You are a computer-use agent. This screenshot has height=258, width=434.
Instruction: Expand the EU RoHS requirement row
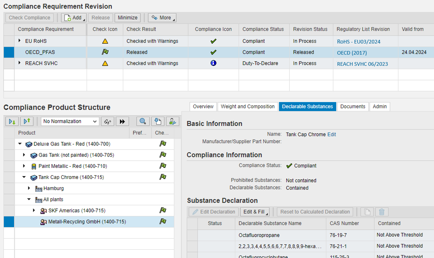20,41
